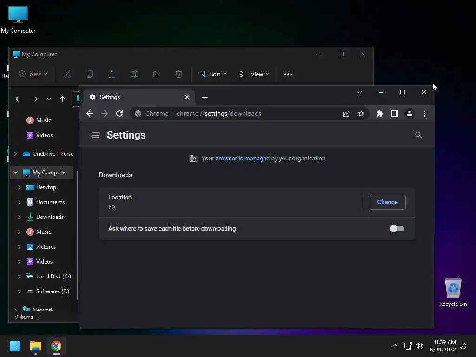Expand Documents tree node
The width and height of the screenshot is (476, 357).
point(19,202)
